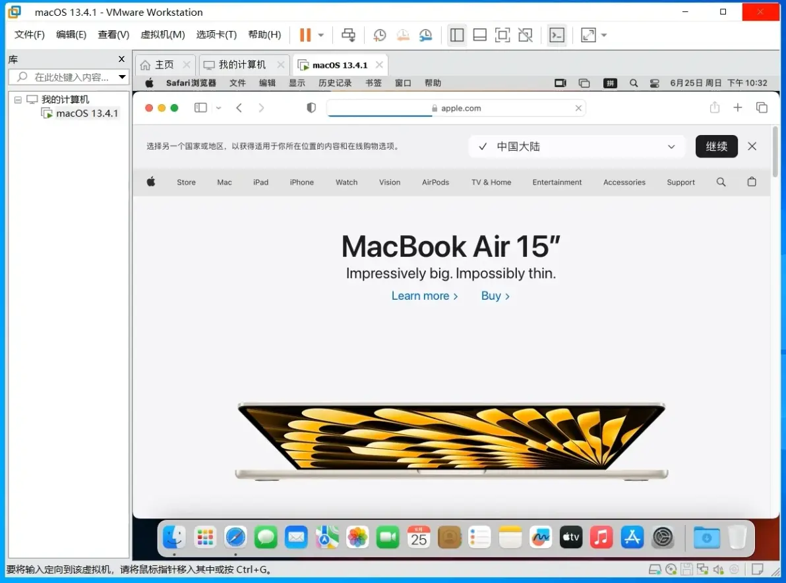786x583 pixels.
Task: Show the Safari tab overview
Action: (x=762, y=107)
